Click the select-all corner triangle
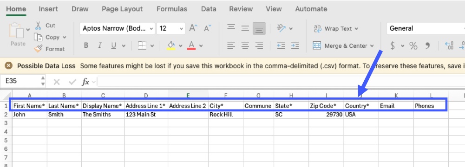The height and width of the screenshot is (167, 465). point(7,96)
